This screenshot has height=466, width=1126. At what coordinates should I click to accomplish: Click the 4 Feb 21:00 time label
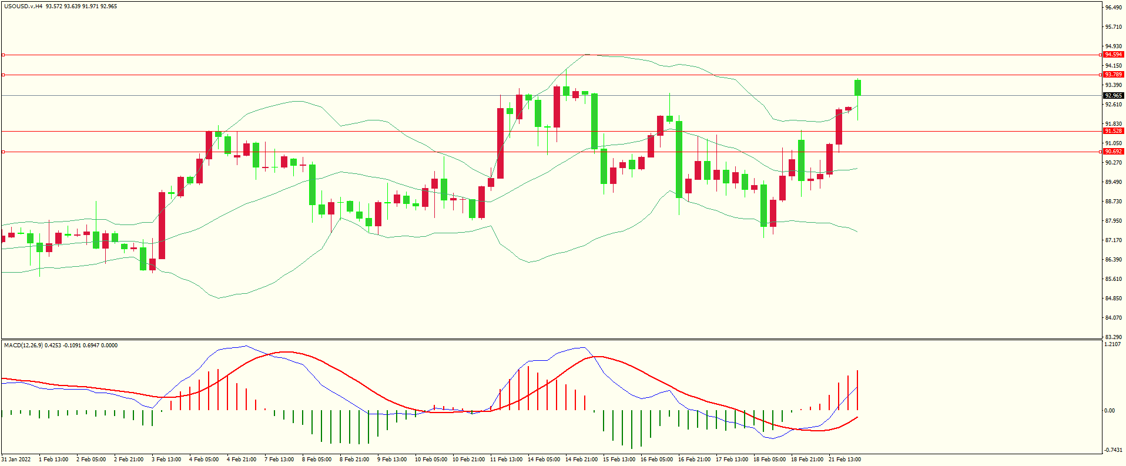point(242,460)
